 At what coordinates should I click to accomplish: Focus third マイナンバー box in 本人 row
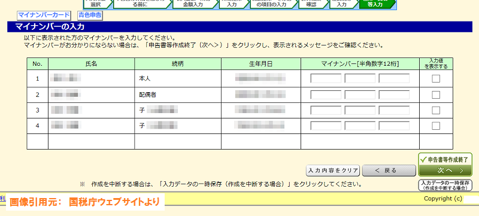[394, 78]
